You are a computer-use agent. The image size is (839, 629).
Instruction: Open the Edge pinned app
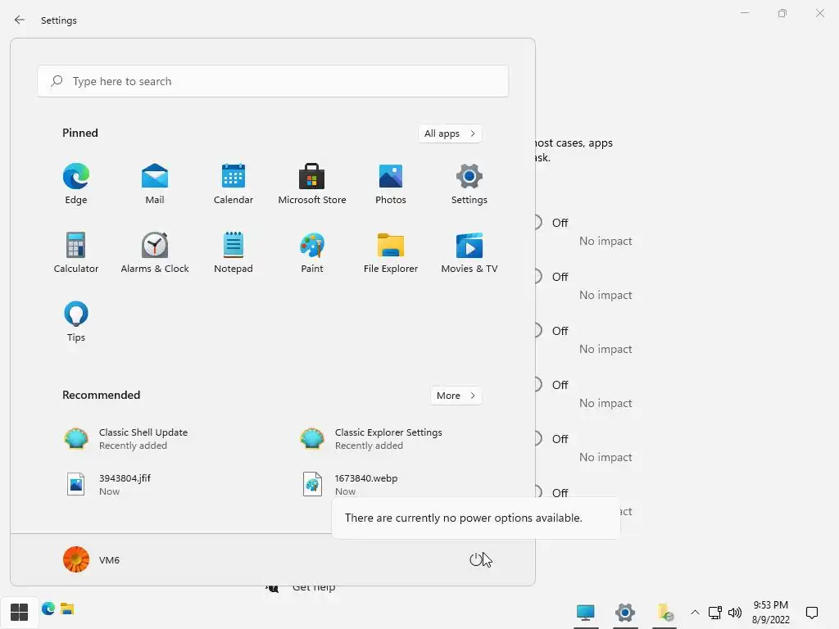click(76, 184)
